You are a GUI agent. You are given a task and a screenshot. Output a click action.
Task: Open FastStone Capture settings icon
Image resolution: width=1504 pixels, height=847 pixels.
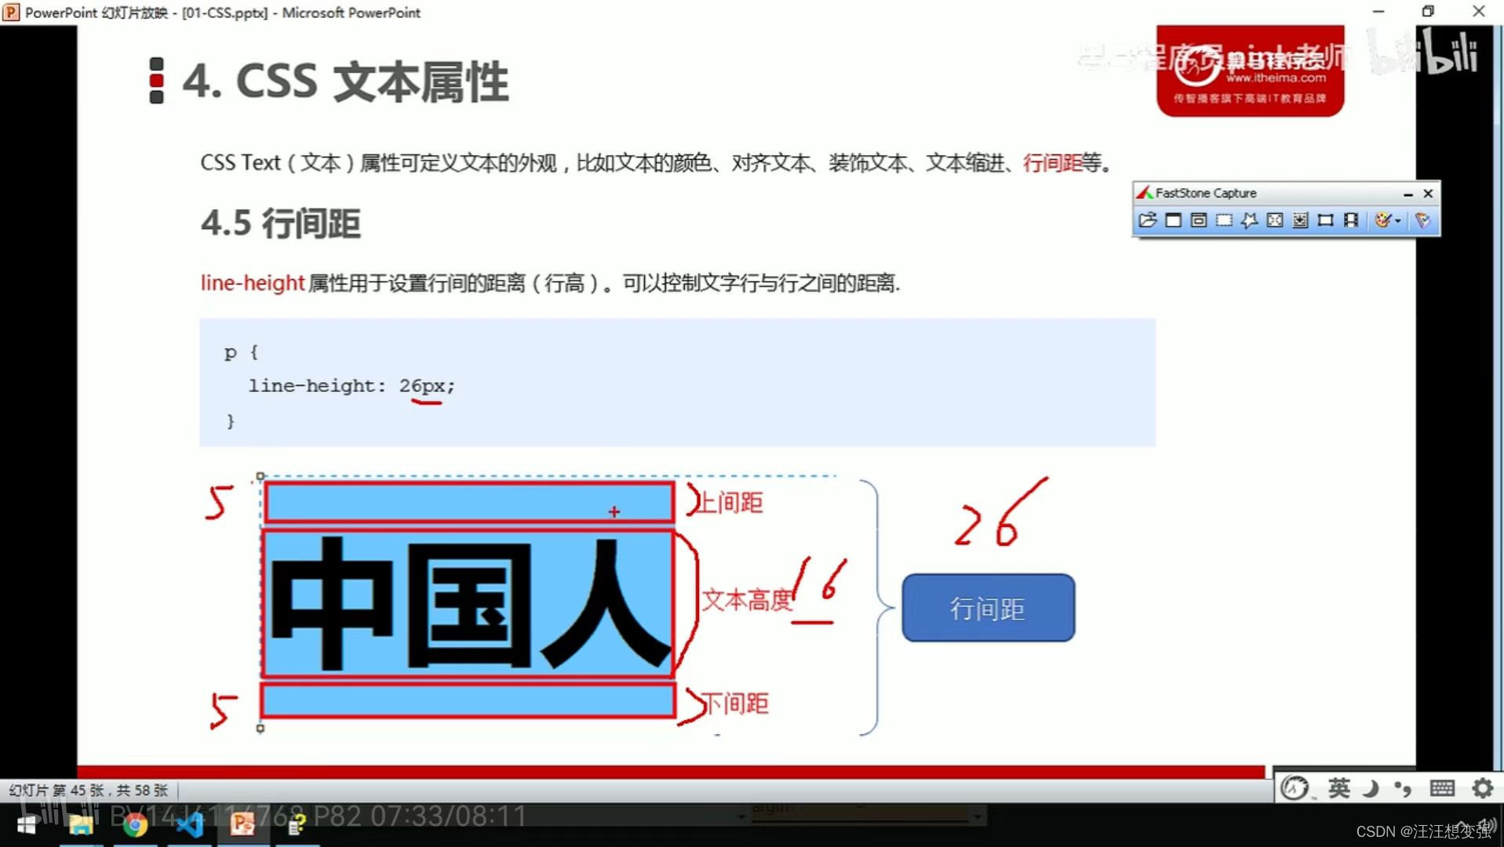point(1422,220)
